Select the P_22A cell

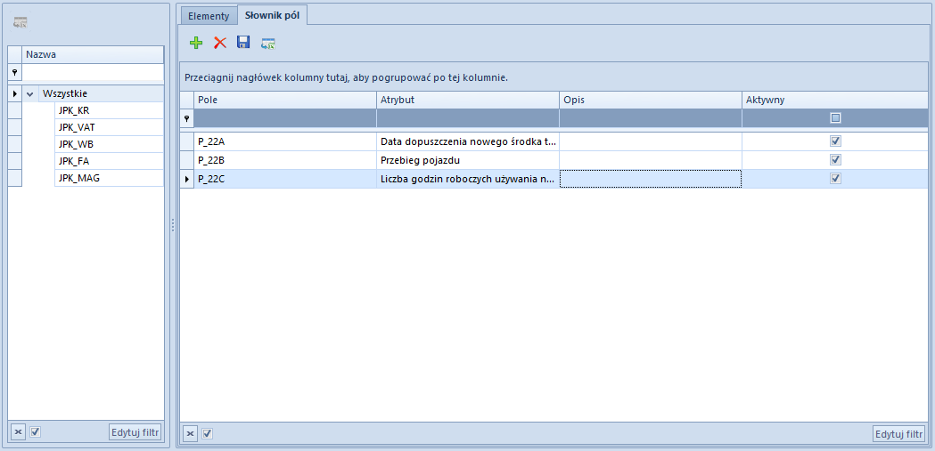[x=285, y=141]
